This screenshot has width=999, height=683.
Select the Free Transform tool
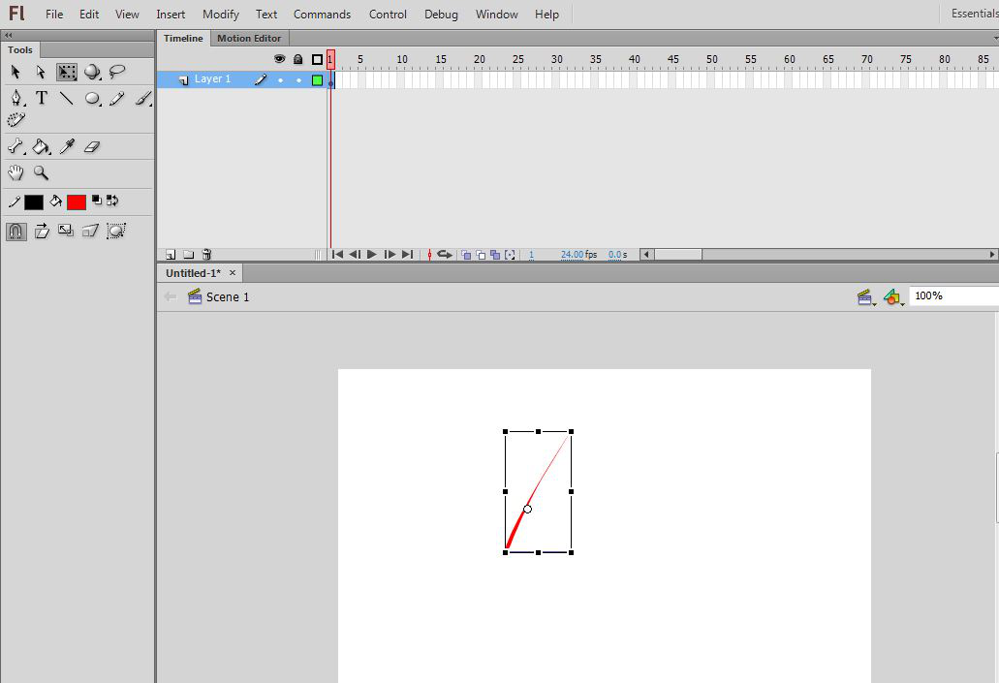(x=66, y=72)
